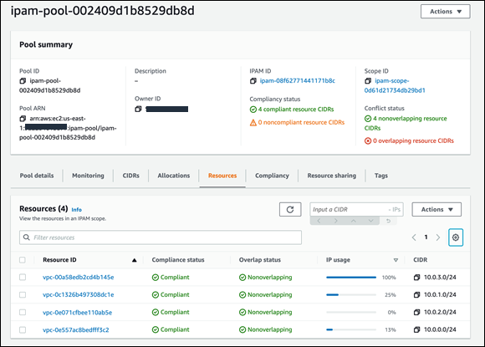Go to previous page of resources
The height and width of the screenshot is (347, 485).
coord(414,237)
